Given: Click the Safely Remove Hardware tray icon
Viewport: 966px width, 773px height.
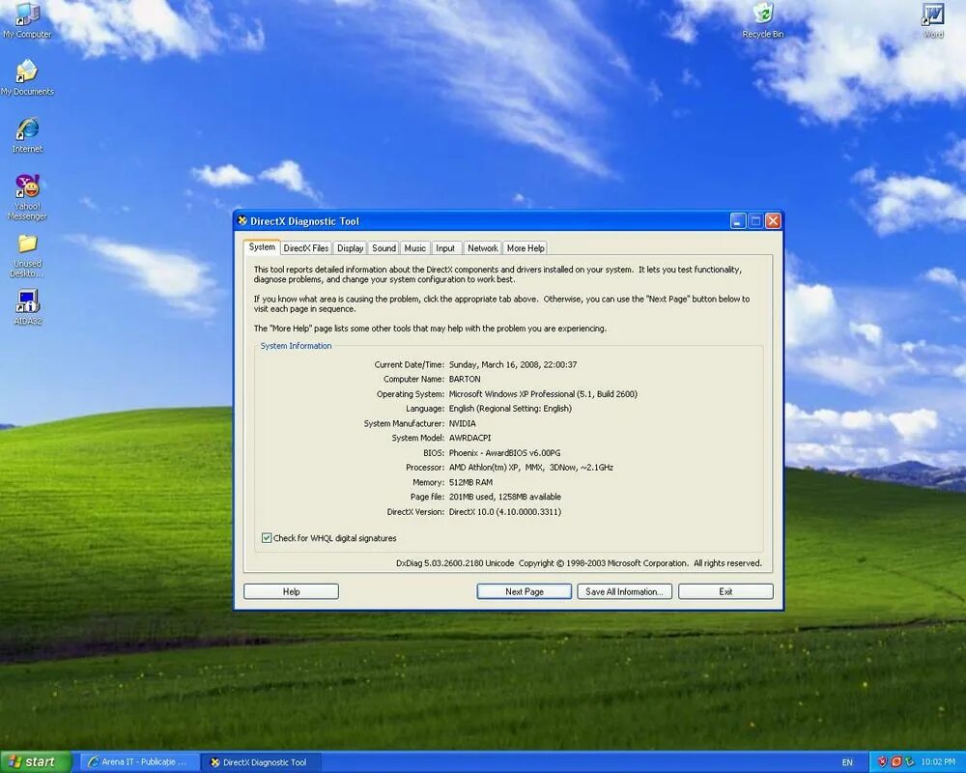Looking at the screenshot, I should click(909, 762).
